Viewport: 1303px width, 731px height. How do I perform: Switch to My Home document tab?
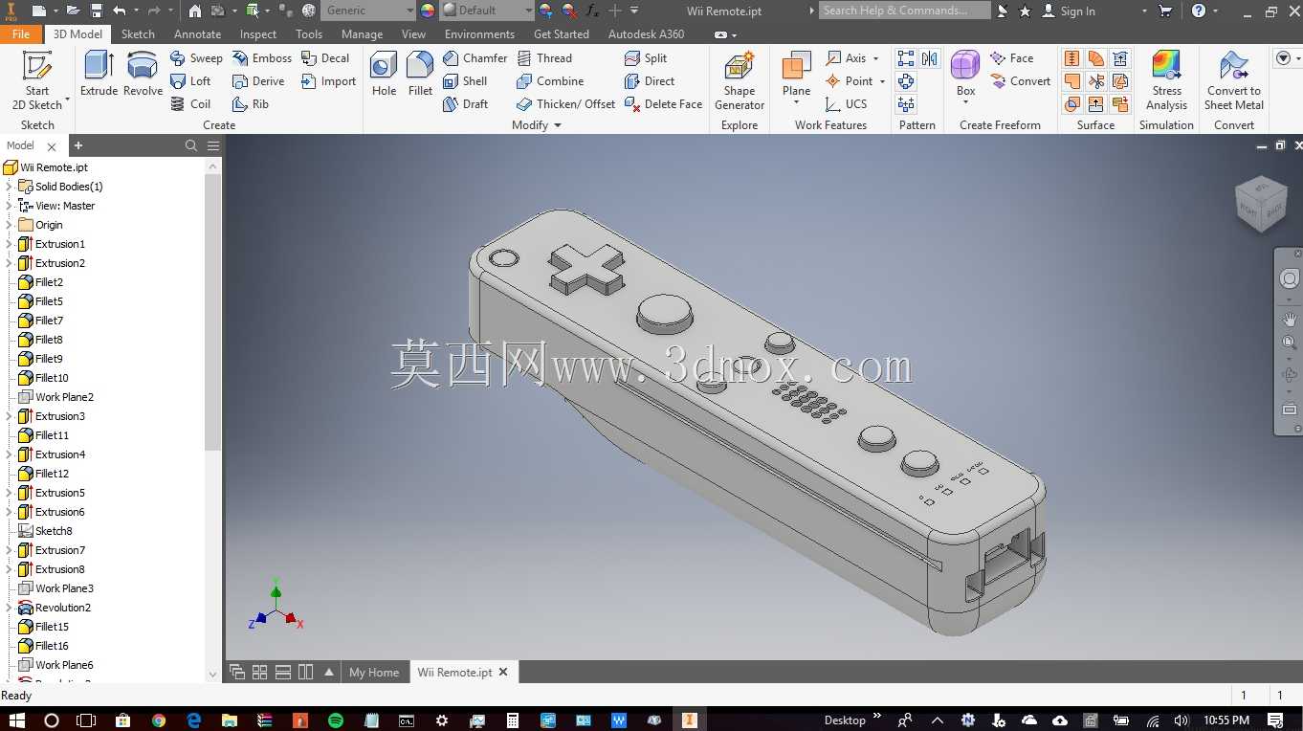374,673
